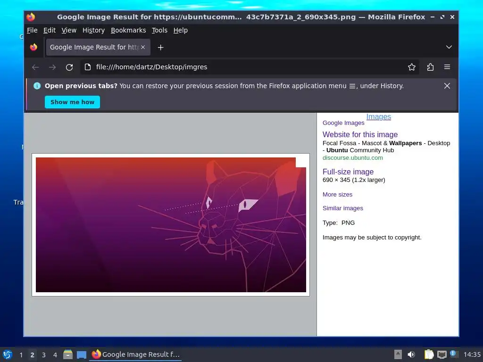Viewport: 483px width, 362px height.
Task: Open the Extensions puzzle icon
Action: 430,67
